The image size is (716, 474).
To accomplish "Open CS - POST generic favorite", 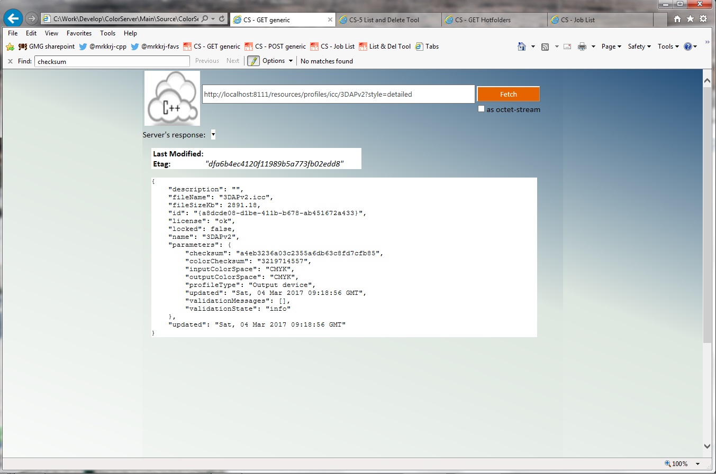I will [275, 47].
